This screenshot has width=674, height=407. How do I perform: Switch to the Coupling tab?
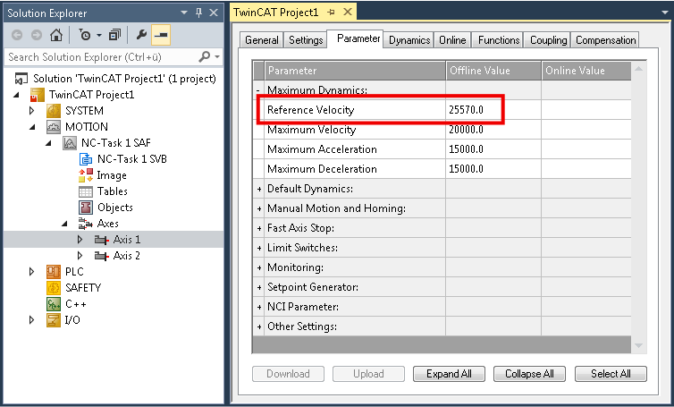pos(548,40)
